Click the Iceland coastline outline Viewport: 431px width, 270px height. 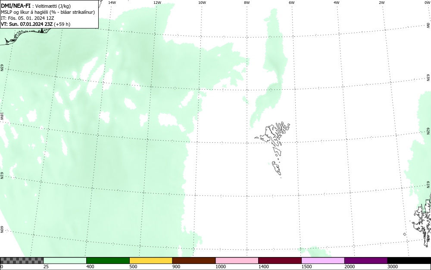click(x=26, y=36)
